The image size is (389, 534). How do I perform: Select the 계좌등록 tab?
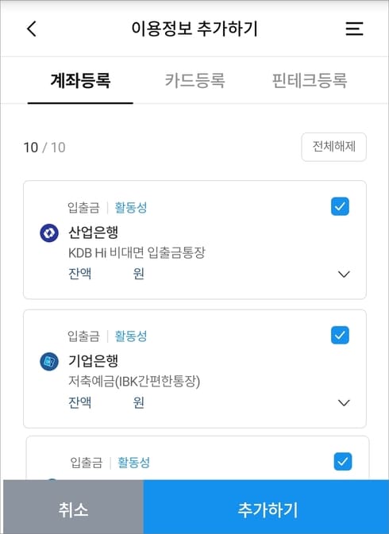pyautogui.click(x=80, y=81)
